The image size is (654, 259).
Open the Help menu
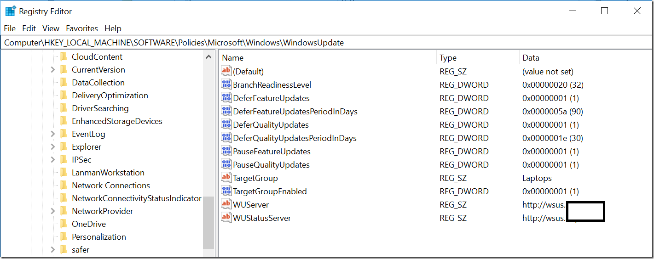[113, 28]
